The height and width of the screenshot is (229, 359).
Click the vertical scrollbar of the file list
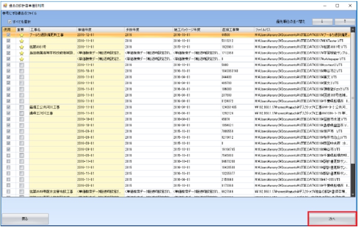(x=353, y=107)
